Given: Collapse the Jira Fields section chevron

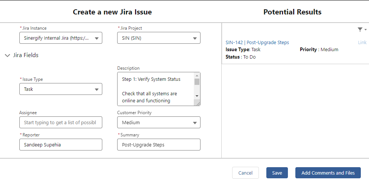Looking at the screenshot, I should [7, 55].
